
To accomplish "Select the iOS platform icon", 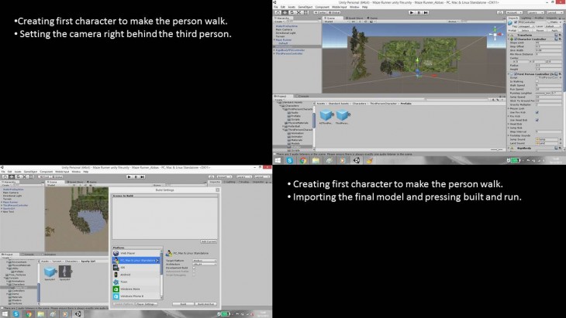I will 116,267.
